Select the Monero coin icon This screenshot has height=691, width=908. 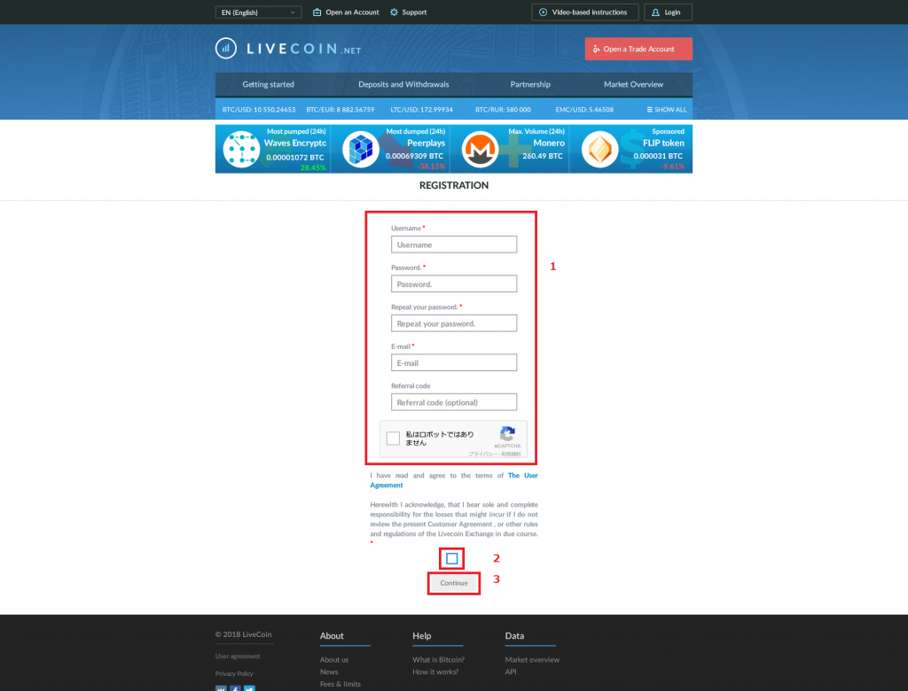click(479, 149)
